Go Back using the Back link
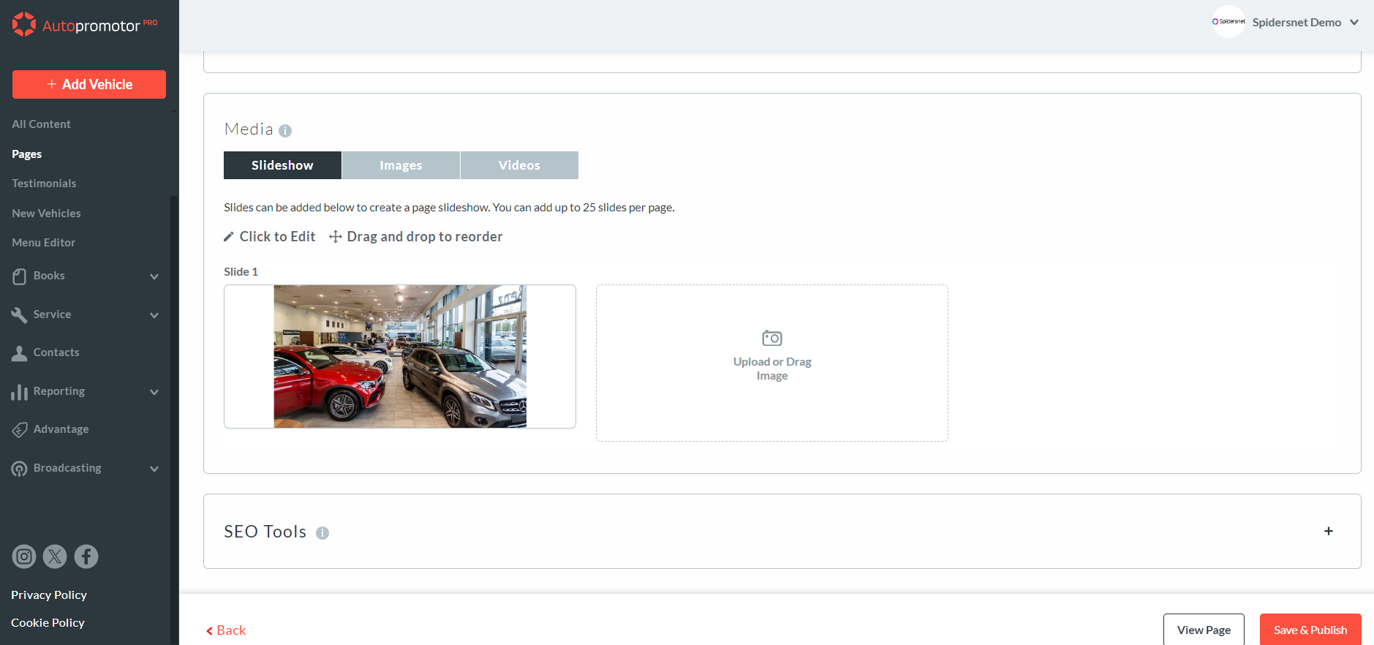 pyautogui.click(x=226, y=630)
